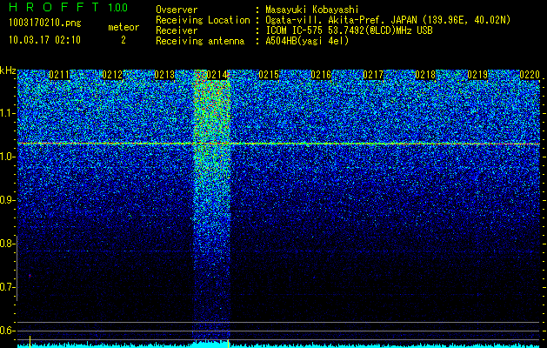Click the cyan signal level graph at the bottom

click(278, 345)
